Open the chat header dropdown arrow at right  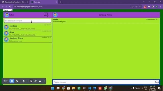[159, 15]
